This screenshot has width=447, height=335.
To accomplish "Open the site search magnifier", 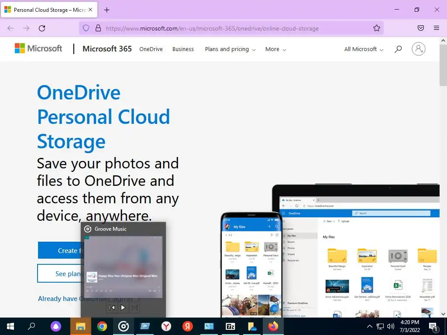I will click(398, 49).
